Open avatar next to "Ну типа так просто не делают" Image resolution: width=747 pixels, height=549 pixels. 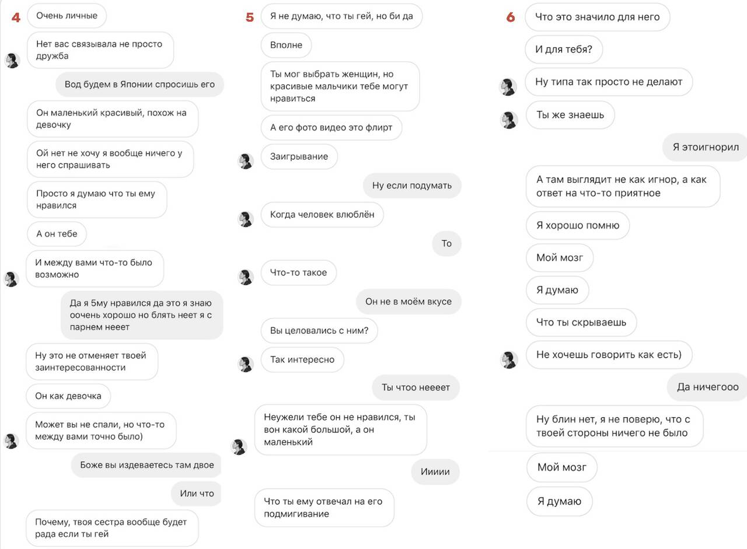(x=508, y=87)
